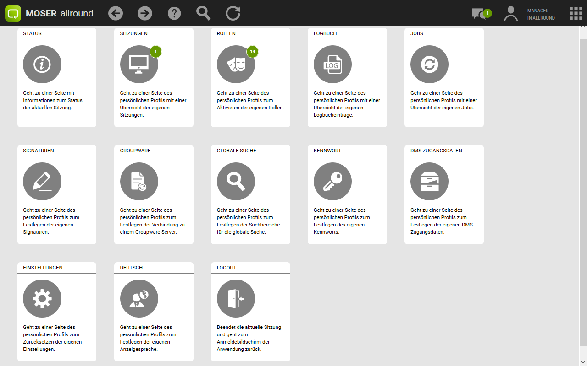Click the Einstellungen gear icon
This screenshot has height=366, width=587.
[x=42, y=299]
